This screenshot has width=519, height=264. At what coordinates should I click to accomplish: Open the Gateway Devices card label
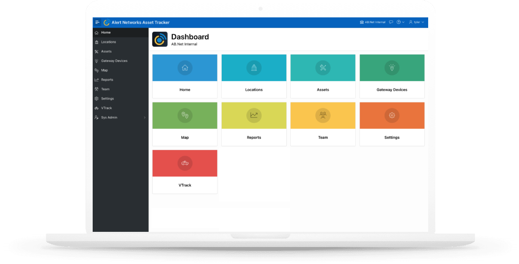392,90
